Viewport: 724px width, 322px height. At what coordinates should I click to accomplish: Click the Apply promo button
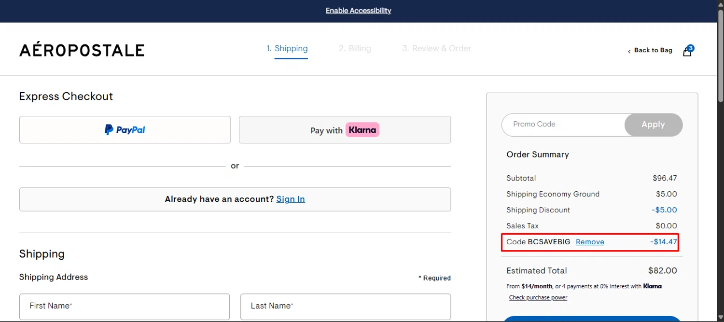pyautogui.click(x=654, y=125)
